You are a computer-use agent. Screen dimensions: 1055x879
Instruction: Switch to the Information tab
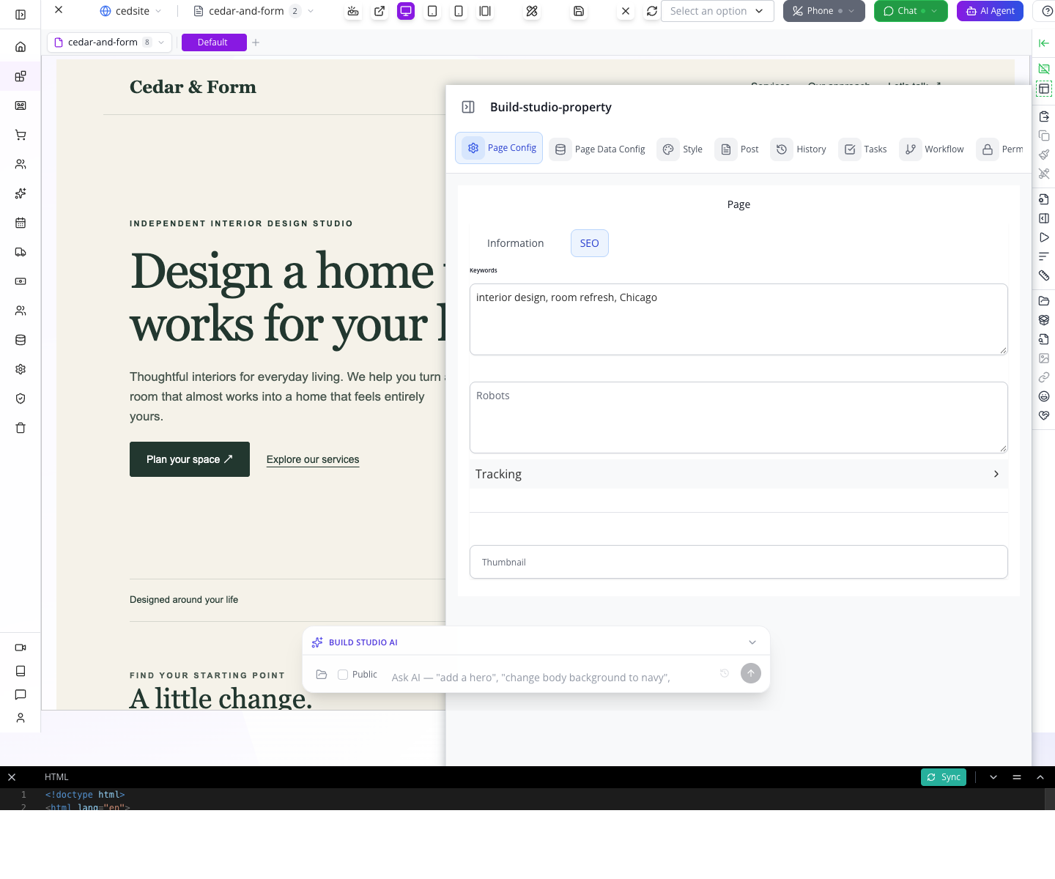point(516,243)
